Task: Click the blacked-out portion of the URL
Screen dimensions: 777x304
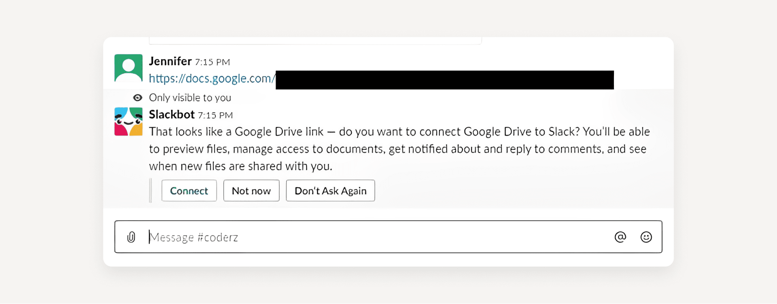Action: point(444,80)
